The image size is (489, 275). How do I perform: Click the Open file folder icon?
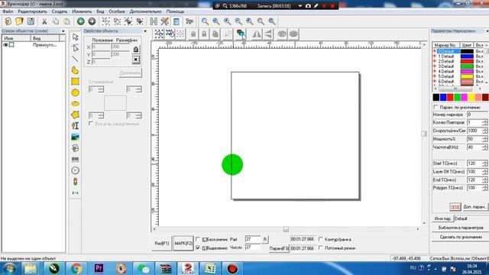[19, 21]
